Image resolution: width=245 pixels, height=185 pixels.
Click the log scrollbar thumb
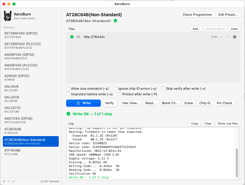pos(237,163)
